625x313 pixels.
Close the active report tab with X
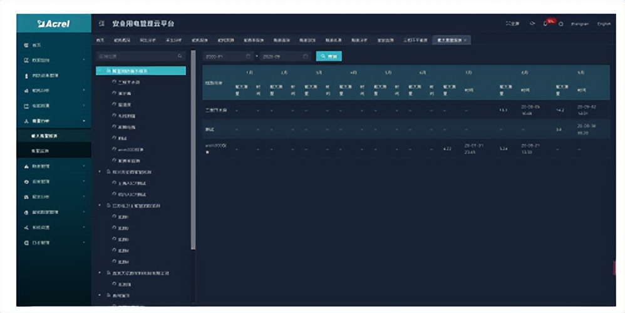pyautogui.click(x=465, y=40)
